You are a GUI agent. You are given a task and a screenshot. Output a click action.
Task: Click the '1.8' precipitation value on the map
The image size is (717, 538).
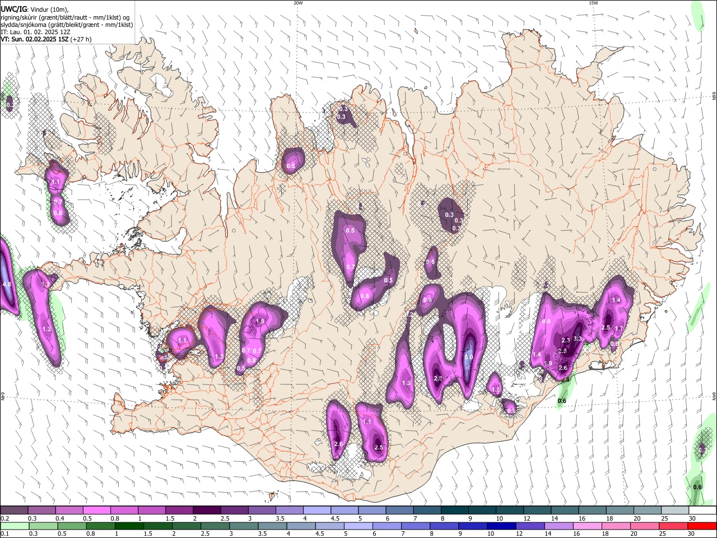[x=259, y=321]
